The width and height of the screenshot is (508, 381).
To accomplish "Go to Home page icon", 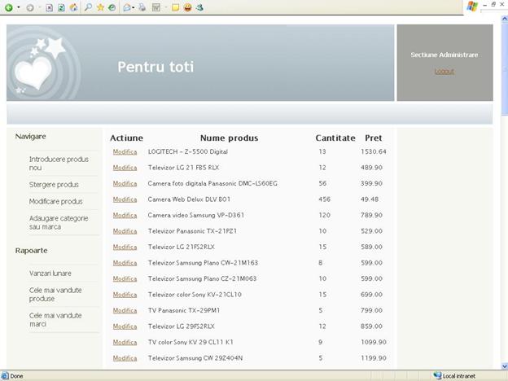I will [x=73, y=7].
